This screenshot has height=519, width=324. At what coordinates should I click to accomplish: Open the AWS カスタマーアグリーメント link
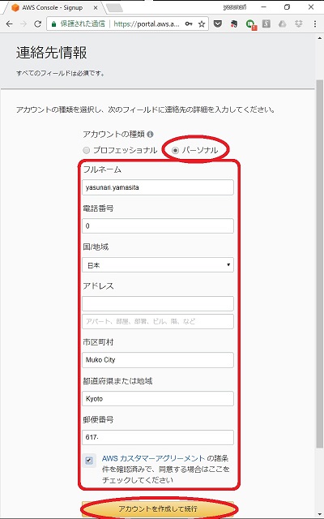[153, 458]
